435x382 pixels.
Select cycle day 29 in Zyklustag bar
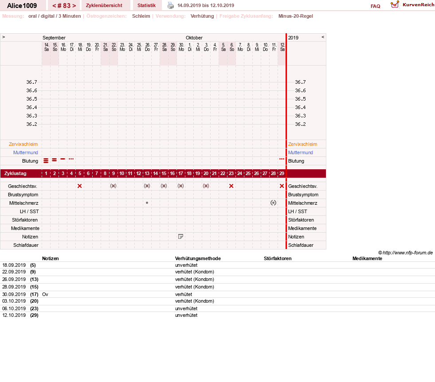point(282,174)
